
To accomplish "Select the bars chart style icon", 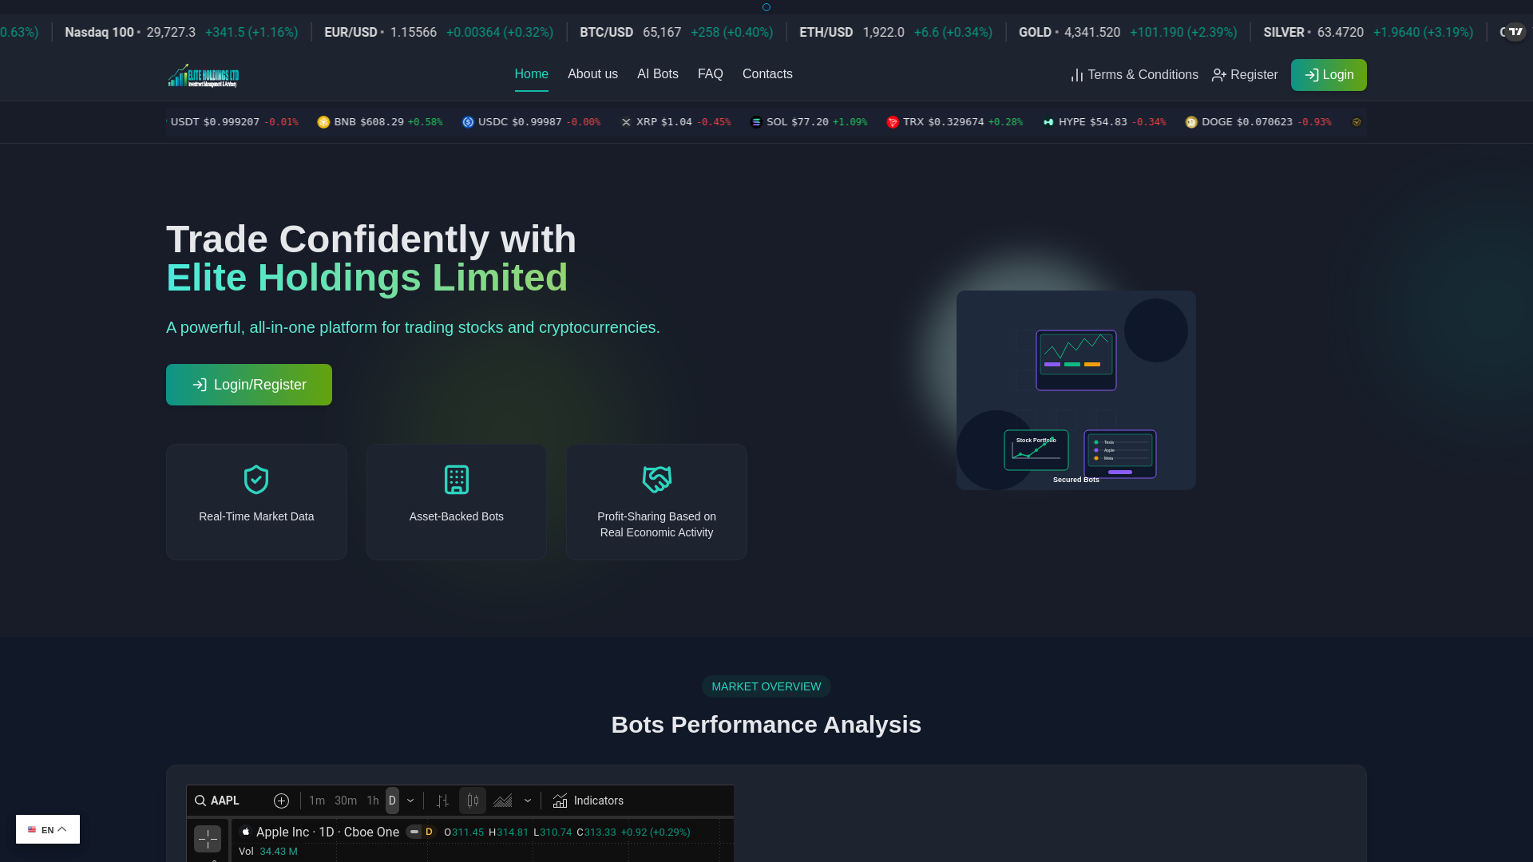I will coord(442,801).
